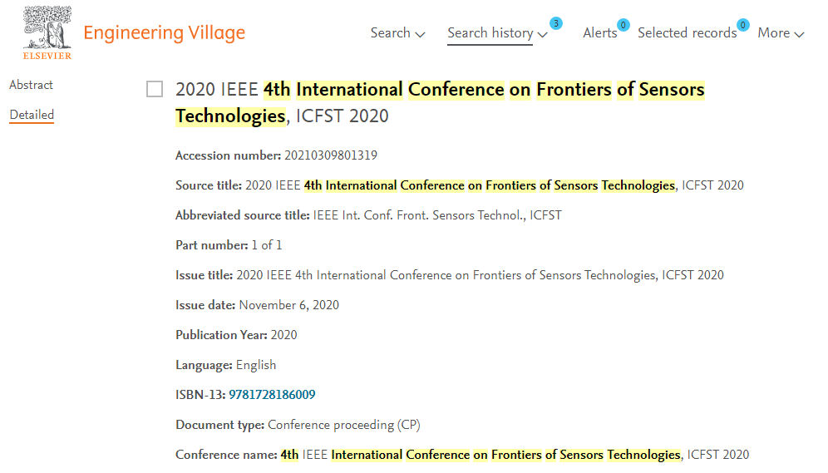Switch to the Detailed view tab

[x=32, y=115]
